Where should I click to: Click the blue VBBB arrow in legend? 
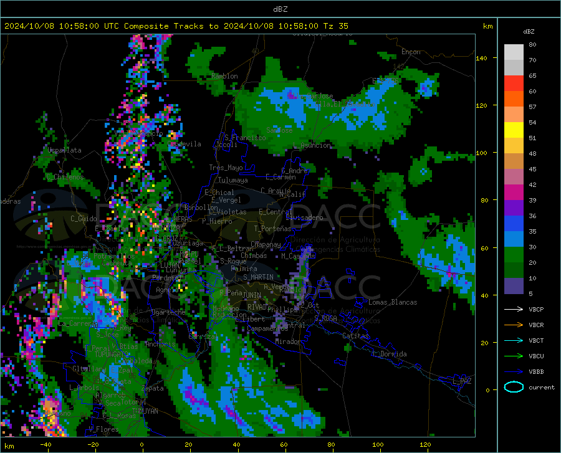(514, 372)
